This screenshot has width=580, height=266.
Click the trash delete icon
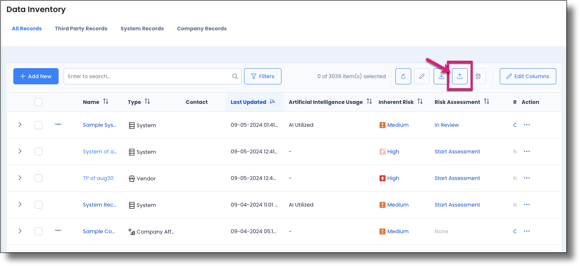click(x=478, y=76)
